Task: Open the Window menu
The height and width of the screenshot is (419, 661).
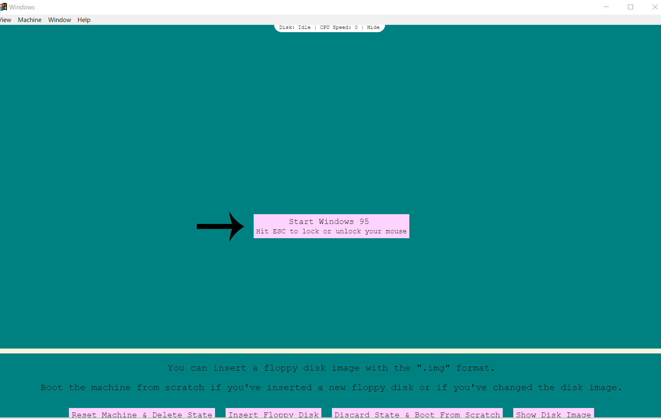Action: pos(59,20)
